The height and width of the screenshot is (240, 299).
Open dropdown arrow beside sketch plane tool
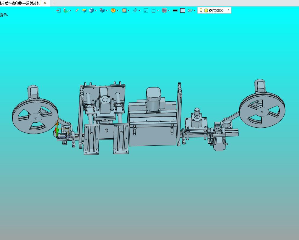[x=70, y=11]
